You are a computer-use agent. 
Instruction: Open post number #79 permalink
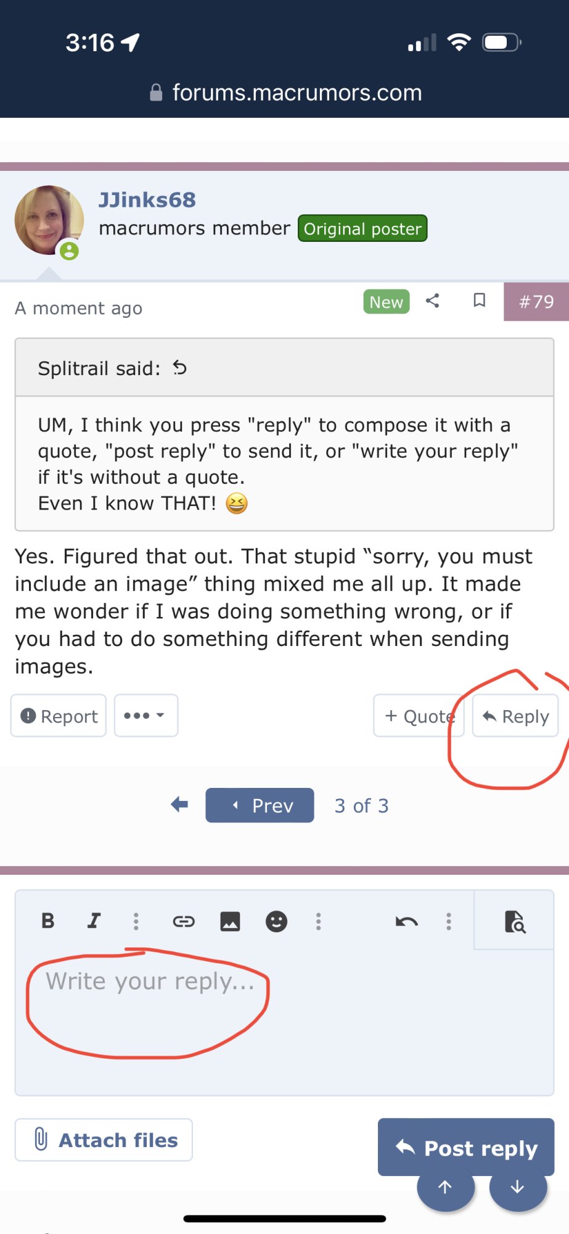click(536, 302)
